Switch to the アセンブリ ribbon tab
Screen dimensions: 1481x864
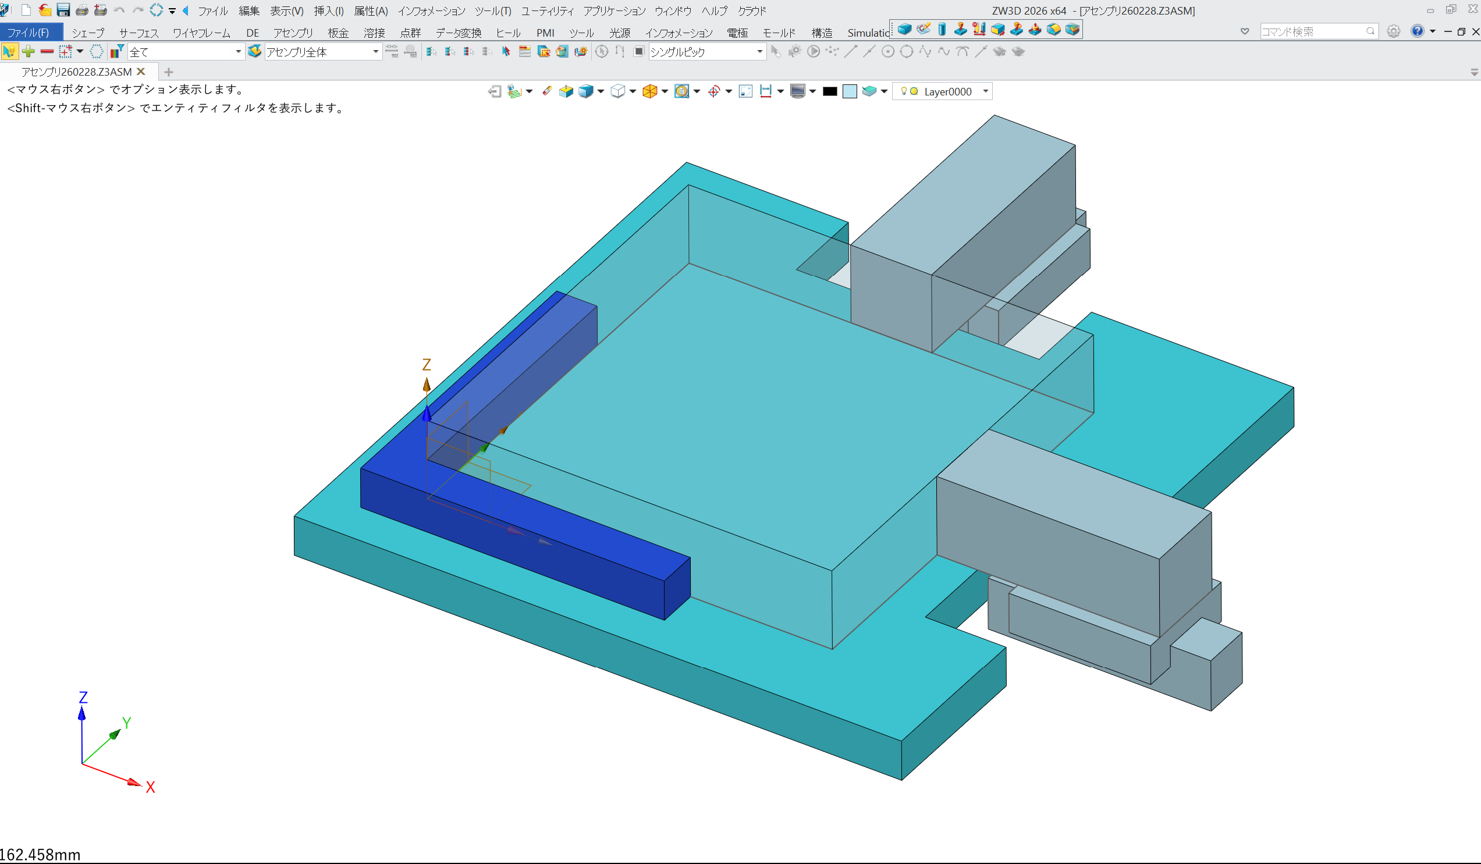[293, 33]
